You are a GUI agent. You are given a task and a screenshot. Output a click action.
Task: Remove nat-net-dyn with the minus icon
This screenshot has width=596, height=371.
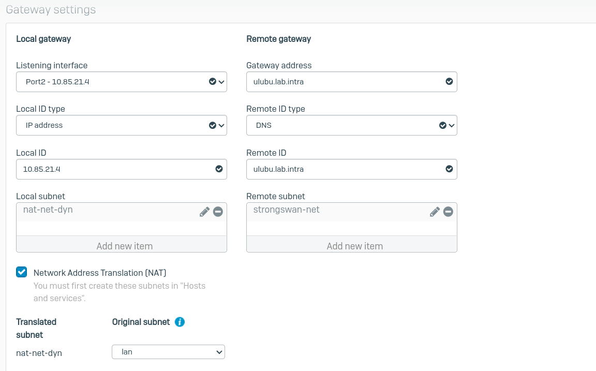pos(218,212)
